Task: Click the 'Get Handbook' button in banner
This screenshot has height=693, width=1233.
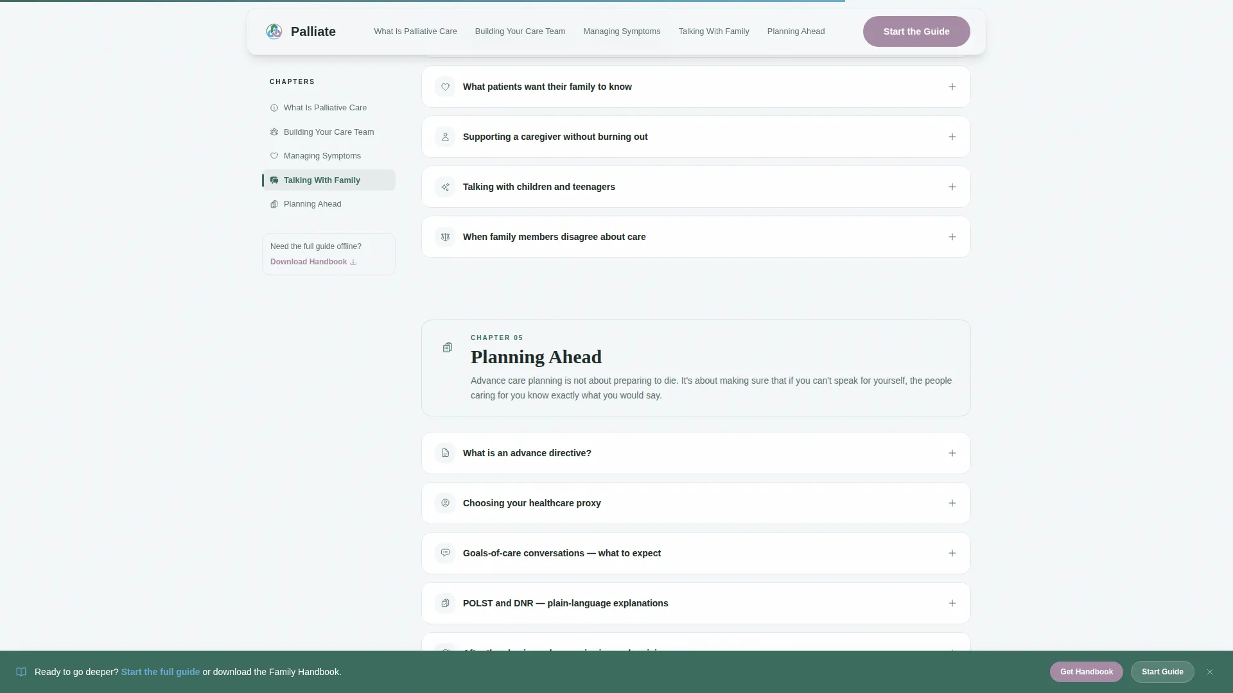Action: tap(1087, 672)
